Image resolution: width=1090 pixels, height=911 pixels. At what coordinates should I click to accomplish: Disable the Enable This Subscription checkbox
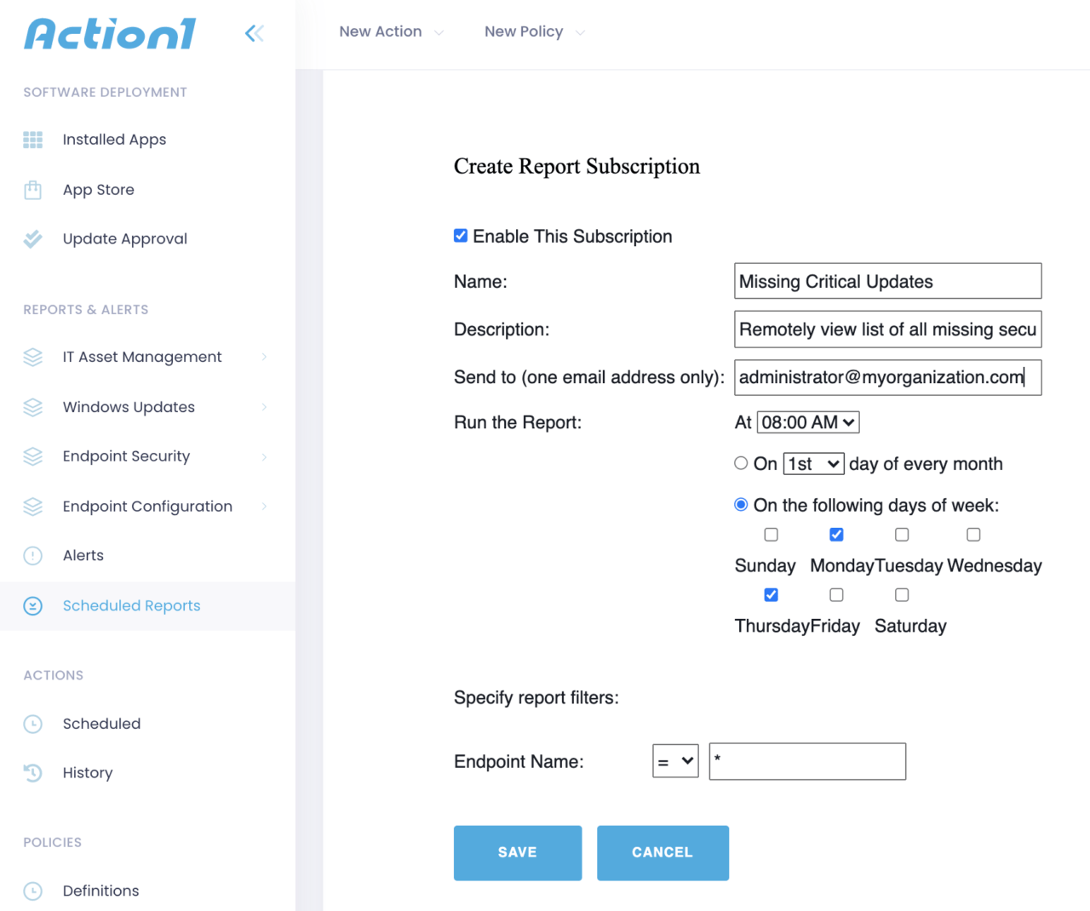click(461, 235)
